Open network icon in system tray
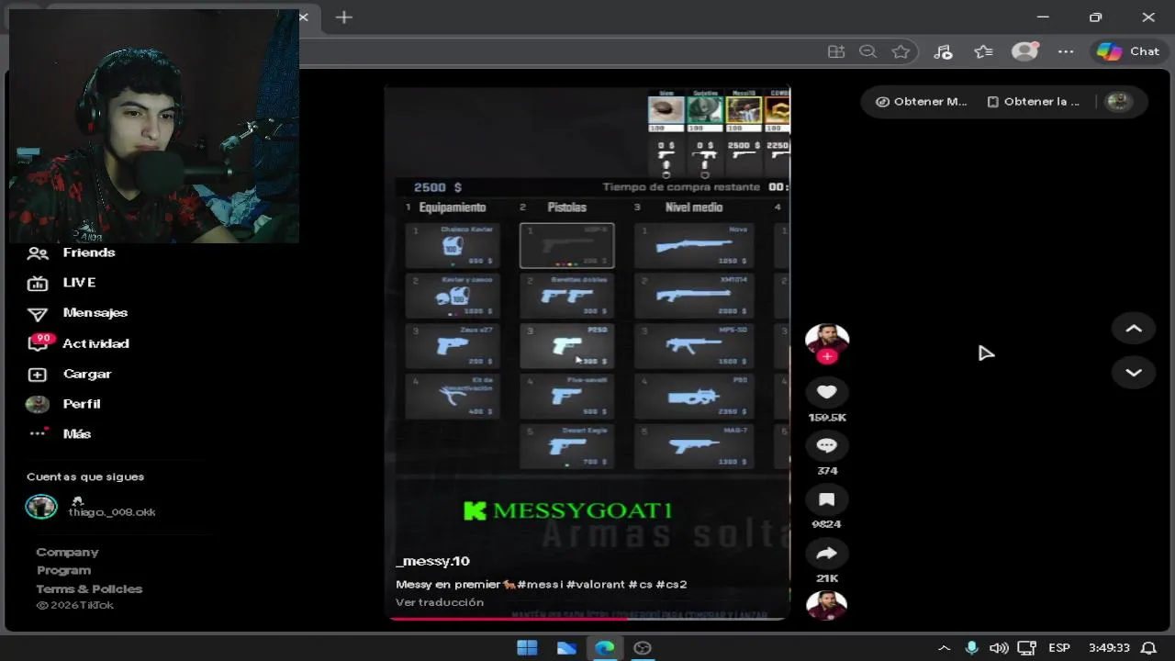This screenshot has width=1175, height=661. pyautogui.click(x=1026, y=648)
